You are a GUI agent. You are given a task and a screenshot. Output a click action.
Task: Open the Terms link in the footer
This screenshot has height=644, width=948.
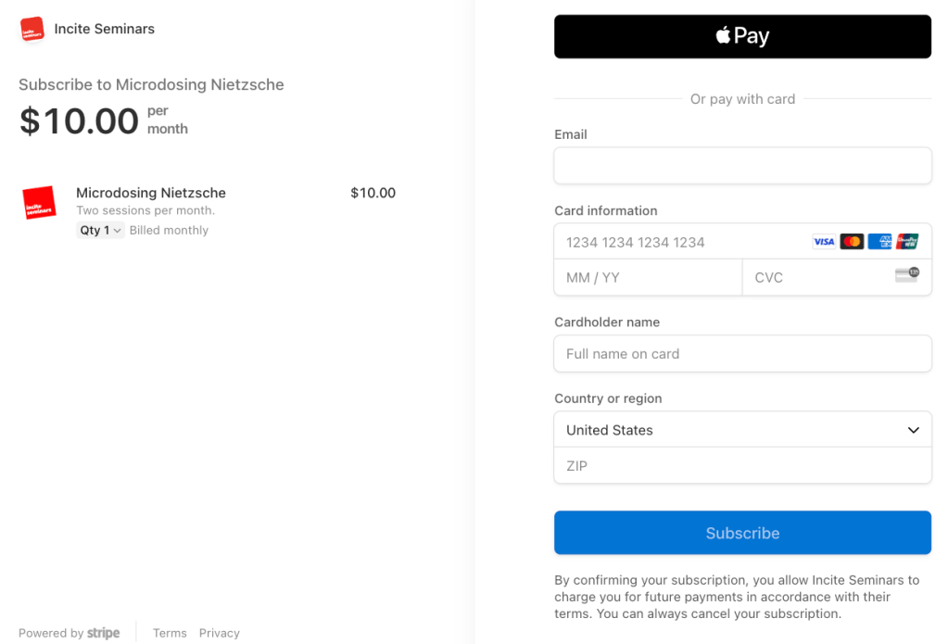click(x=170, y=633)
